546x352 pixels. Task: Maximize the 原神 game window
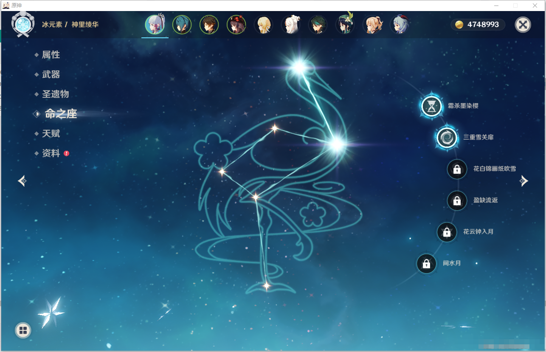pyautogui.click(x=515, y=6)
